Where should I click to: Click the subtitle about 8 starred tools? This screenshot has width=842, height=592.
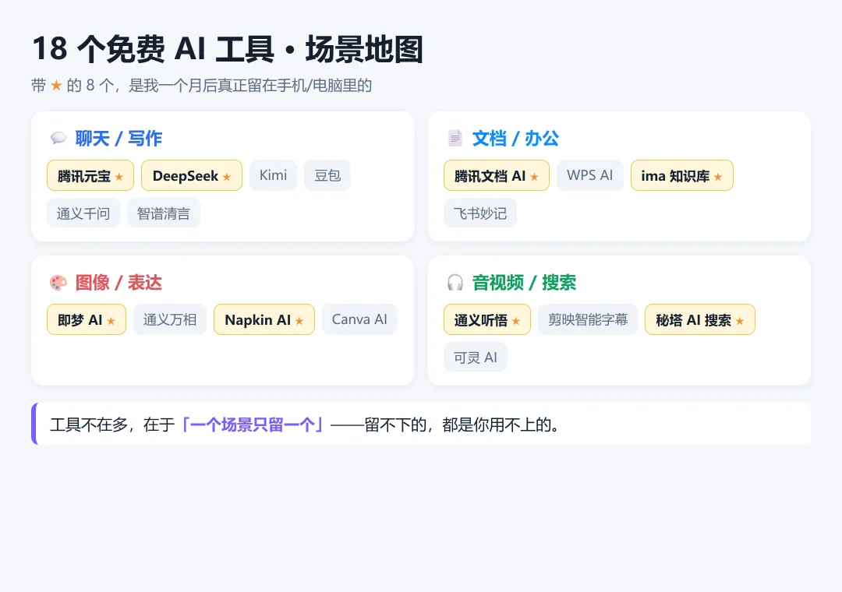(201, 86)
